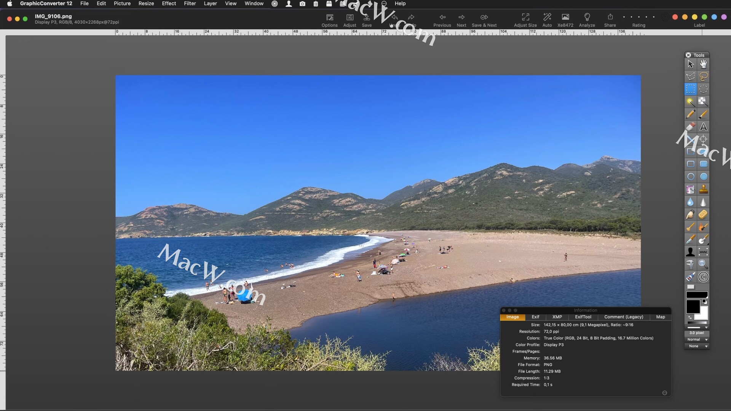Select the crosshair target tool
Image resolution: width=731 pixels, height=411 pixels.
click(703, 139)
